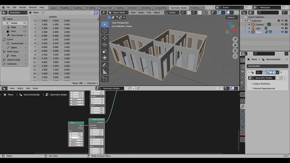Image resolution: width=290 pixels, height=163 pixels.
Task: Click the pin icon in node editor header
Action: click(x=138, y=88)
